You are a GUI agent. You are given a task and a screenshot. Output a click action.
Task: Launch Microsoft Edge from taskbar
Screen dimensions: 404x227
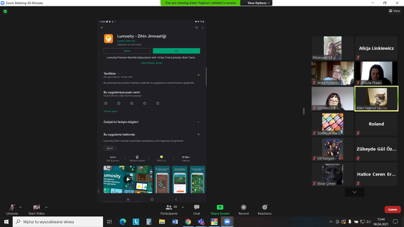coord(123,221)
